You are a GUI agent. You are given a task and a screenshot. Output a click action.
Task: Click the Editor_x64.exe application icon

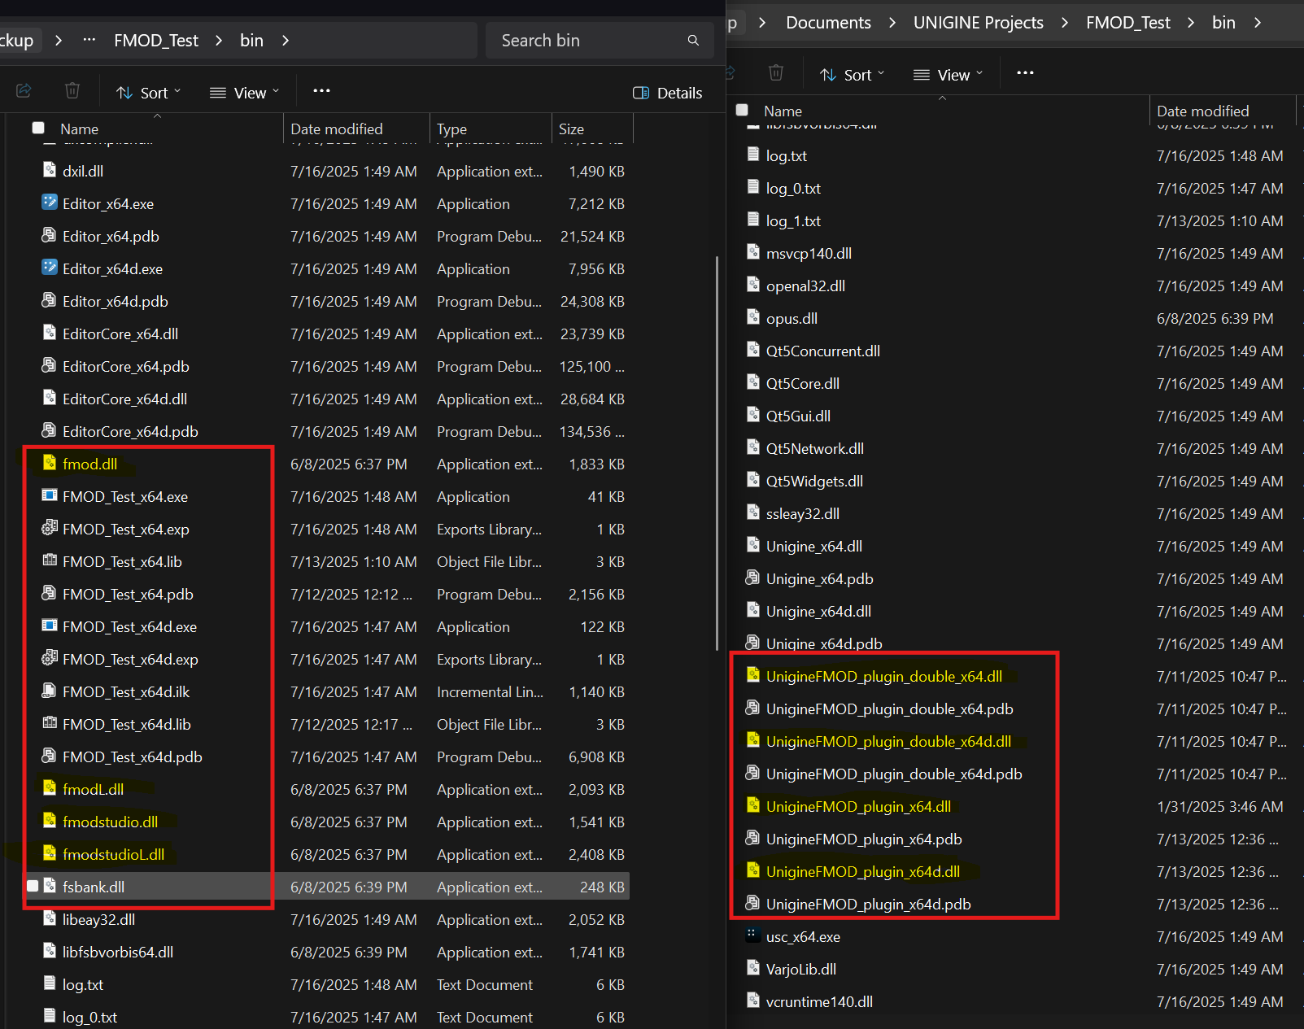pos(50,203)
